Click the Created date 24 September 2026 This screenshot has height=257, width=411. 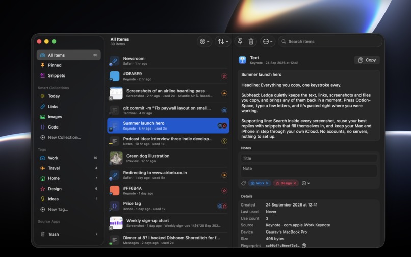[292, 205]
